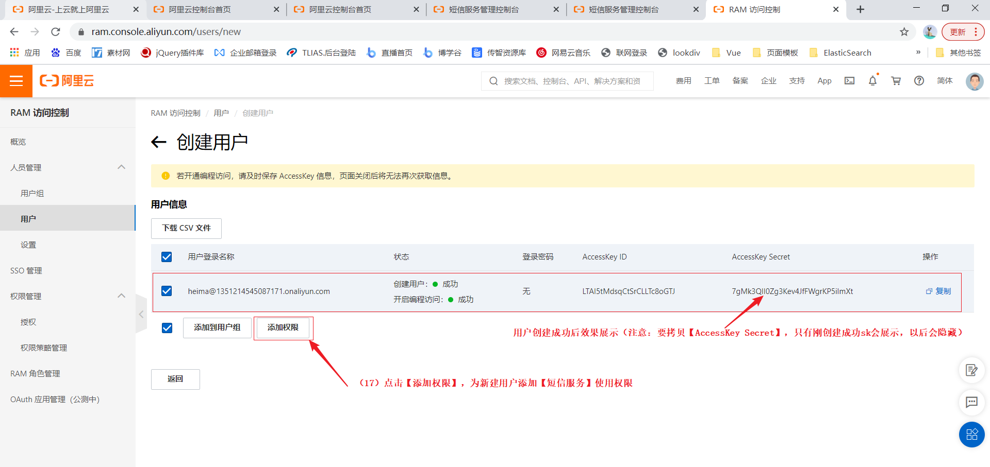Click the 下载 CSV 文件 button

pos(186,228)
